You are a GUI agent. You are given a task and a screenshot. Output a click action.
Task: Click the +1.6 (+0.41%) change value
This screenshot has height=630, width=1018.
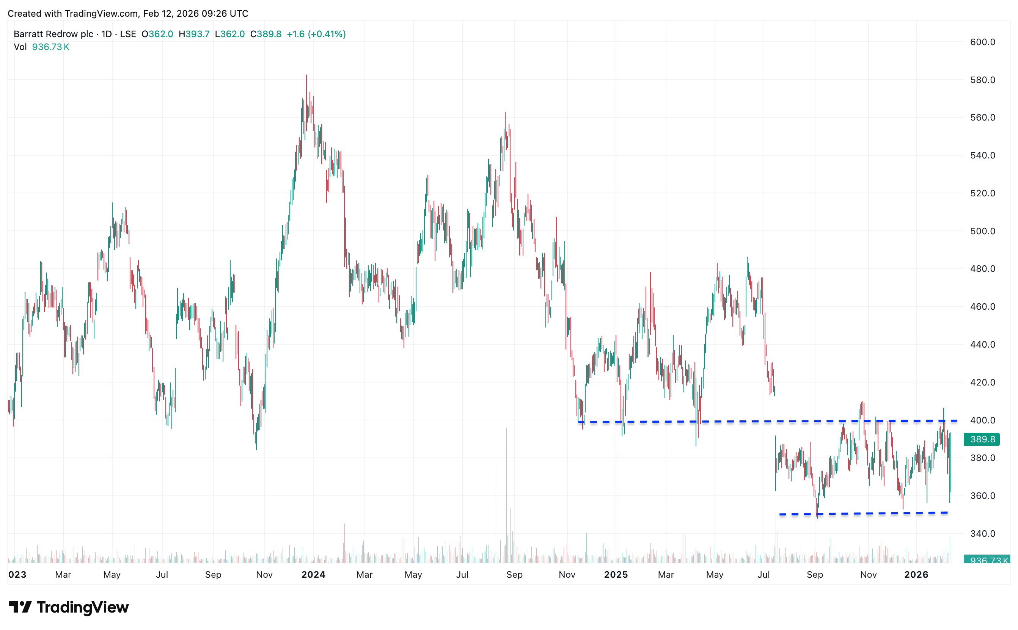click(316, 34)
